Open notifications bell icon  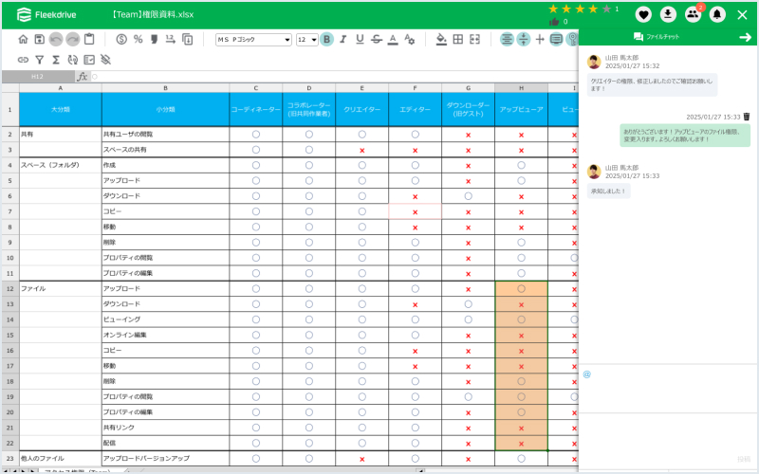coord(717,15)
